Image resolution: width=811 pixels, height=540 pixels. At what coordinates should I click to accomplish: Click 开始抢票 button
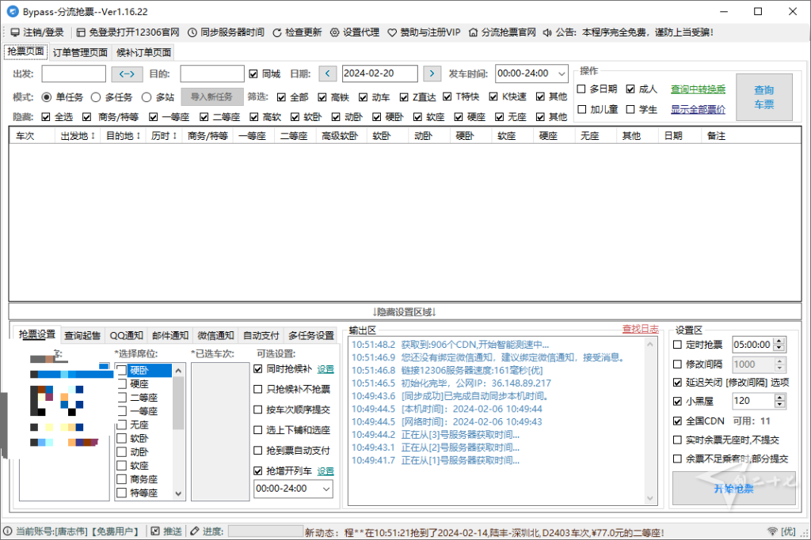pos(733,489)
